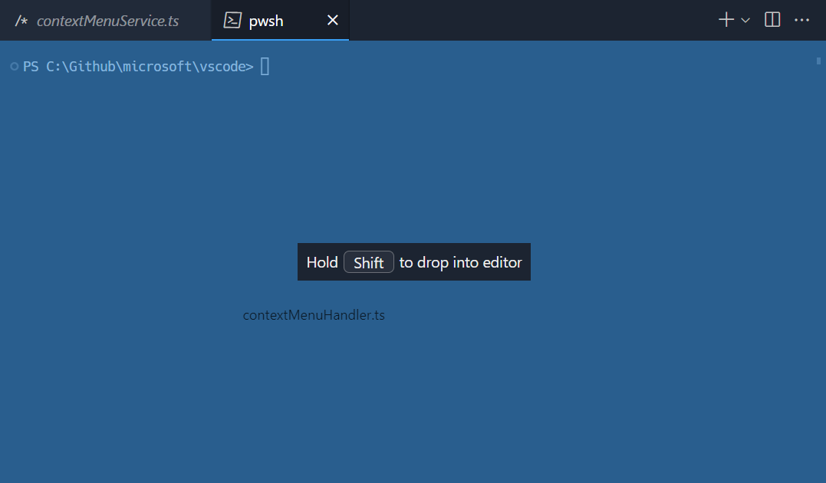Click the Hold Shift to drop notification
Viewport: 826px width, 483px height.
[413, 261]
